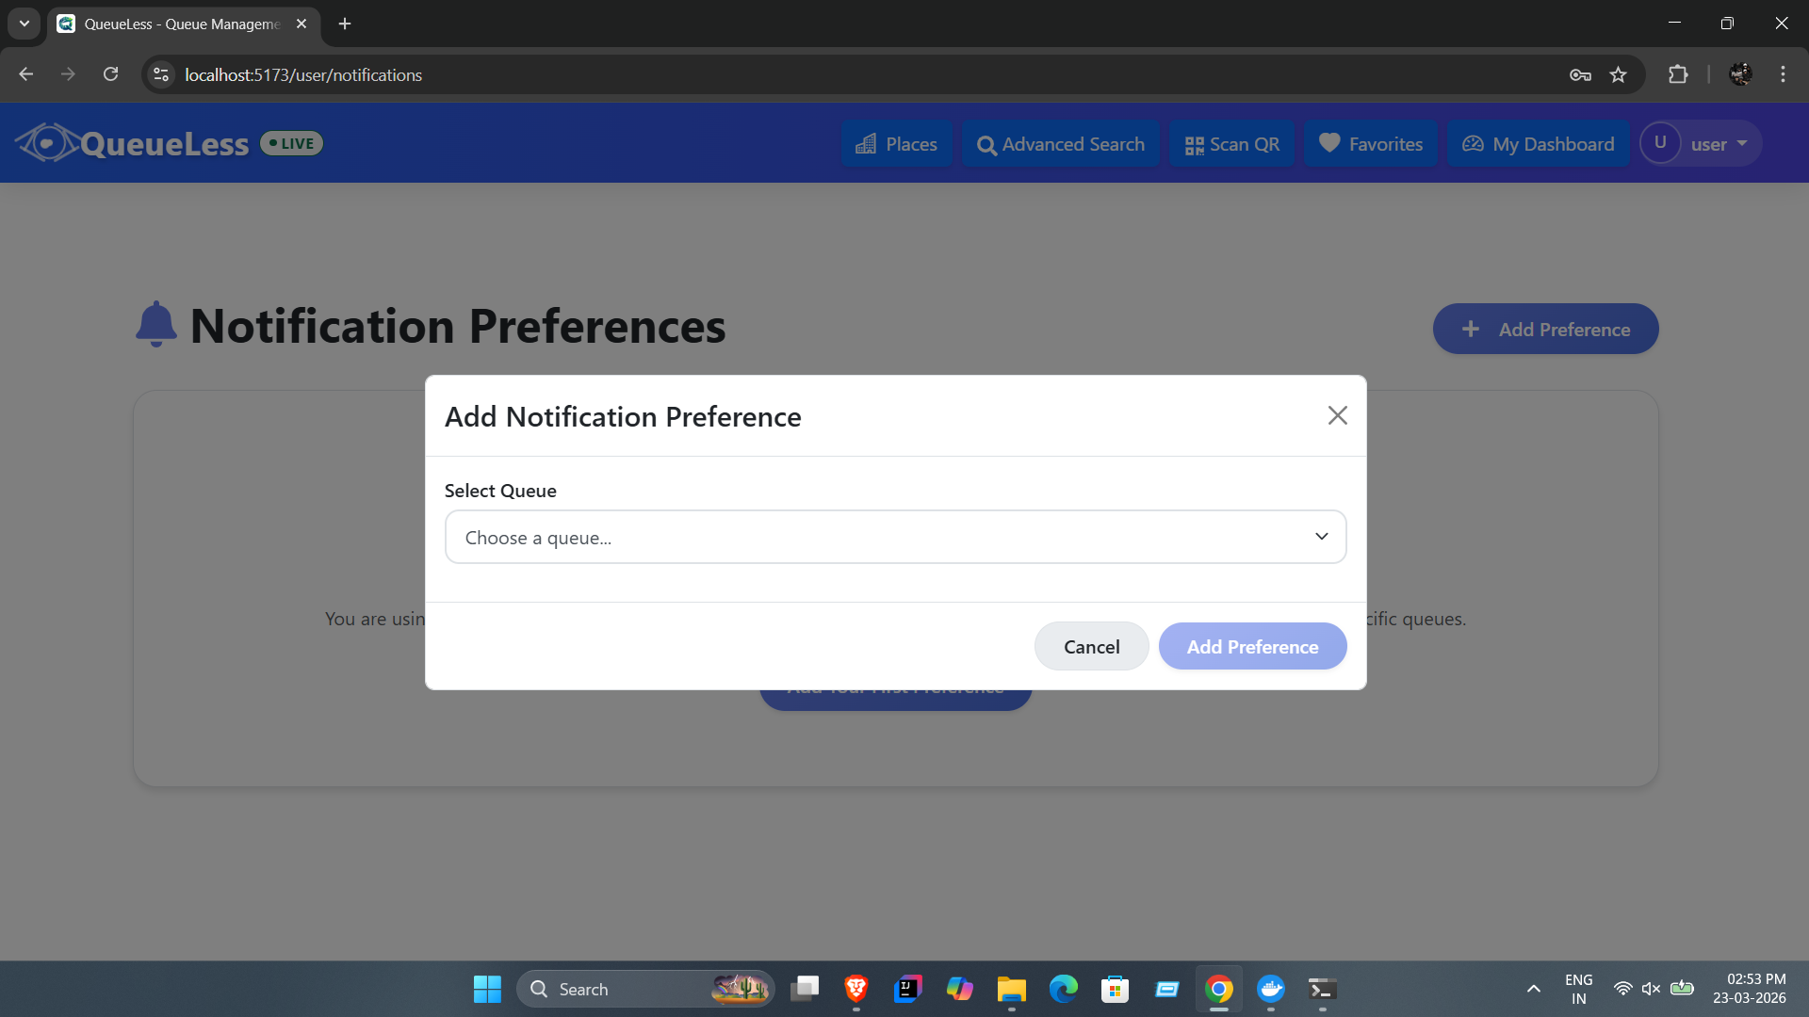Open the password manager key icon

(x=1580, y=74)
